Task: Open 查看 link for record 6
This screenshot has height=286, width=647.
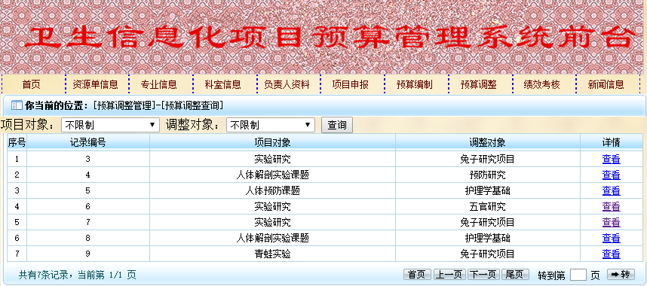Action: click(611, 206)
